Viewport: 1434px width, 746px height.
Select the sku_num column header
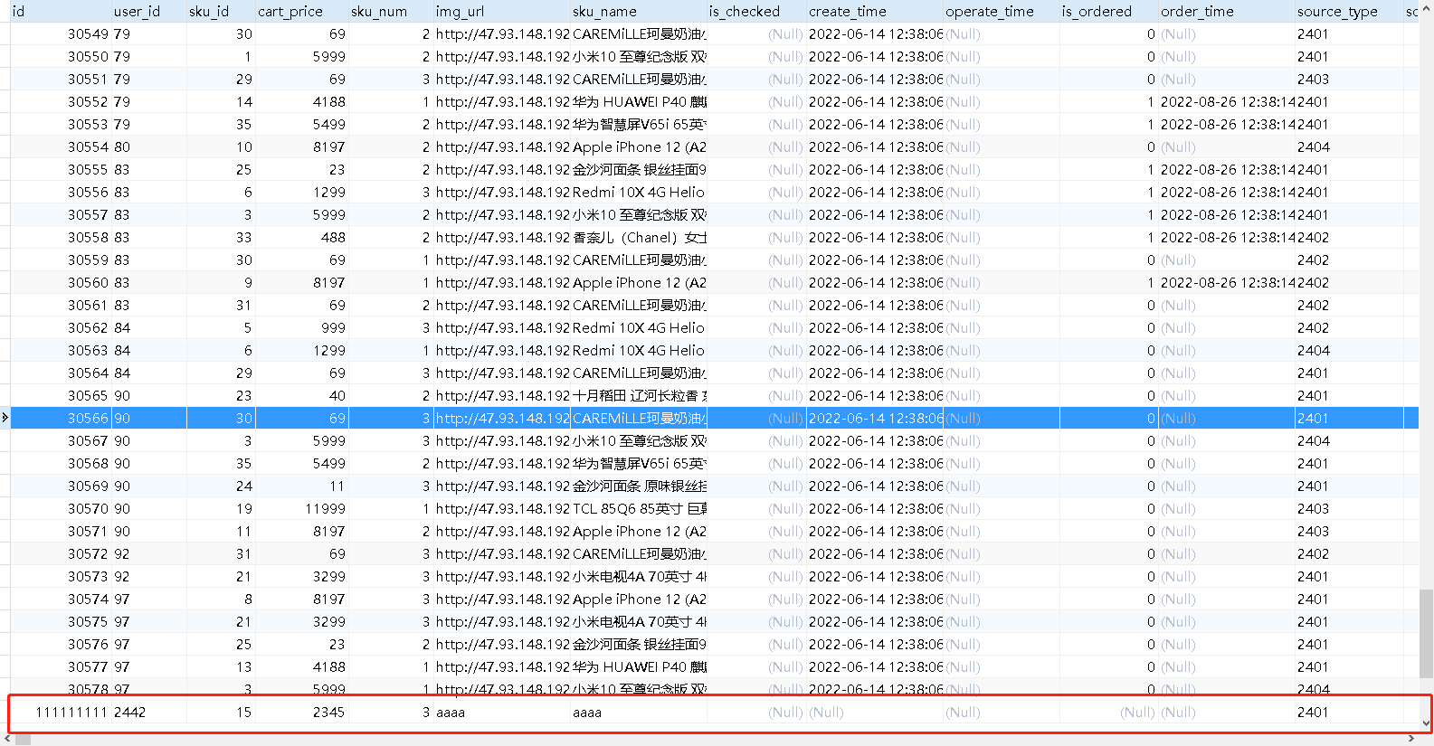[391, 11]
